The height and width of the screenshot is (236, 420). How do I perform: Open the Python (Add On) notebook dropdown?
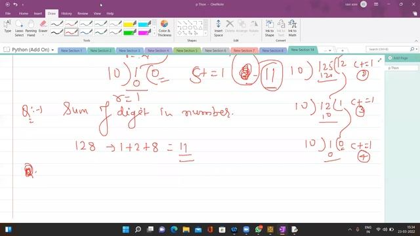[x=52, y=50]
